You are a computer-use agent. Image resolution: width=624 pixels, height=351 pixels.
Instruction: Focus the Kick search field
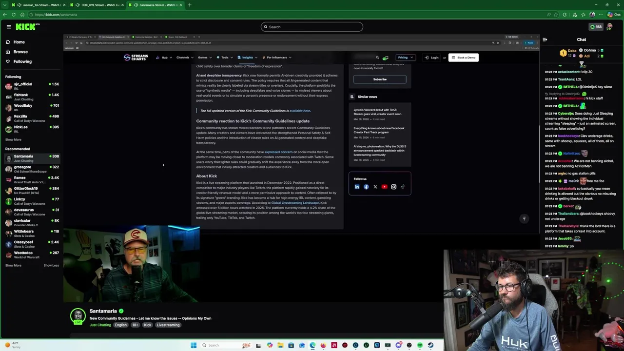click(312, 27)
